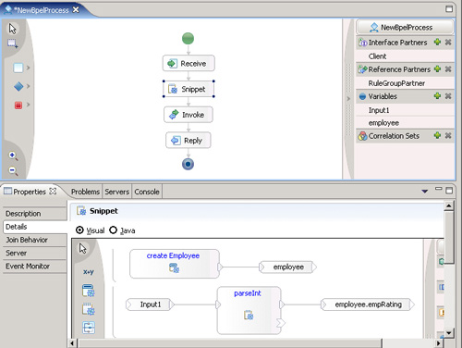Select the Receive activity
The image size is (462, 348).
click(x=188, y=63)
